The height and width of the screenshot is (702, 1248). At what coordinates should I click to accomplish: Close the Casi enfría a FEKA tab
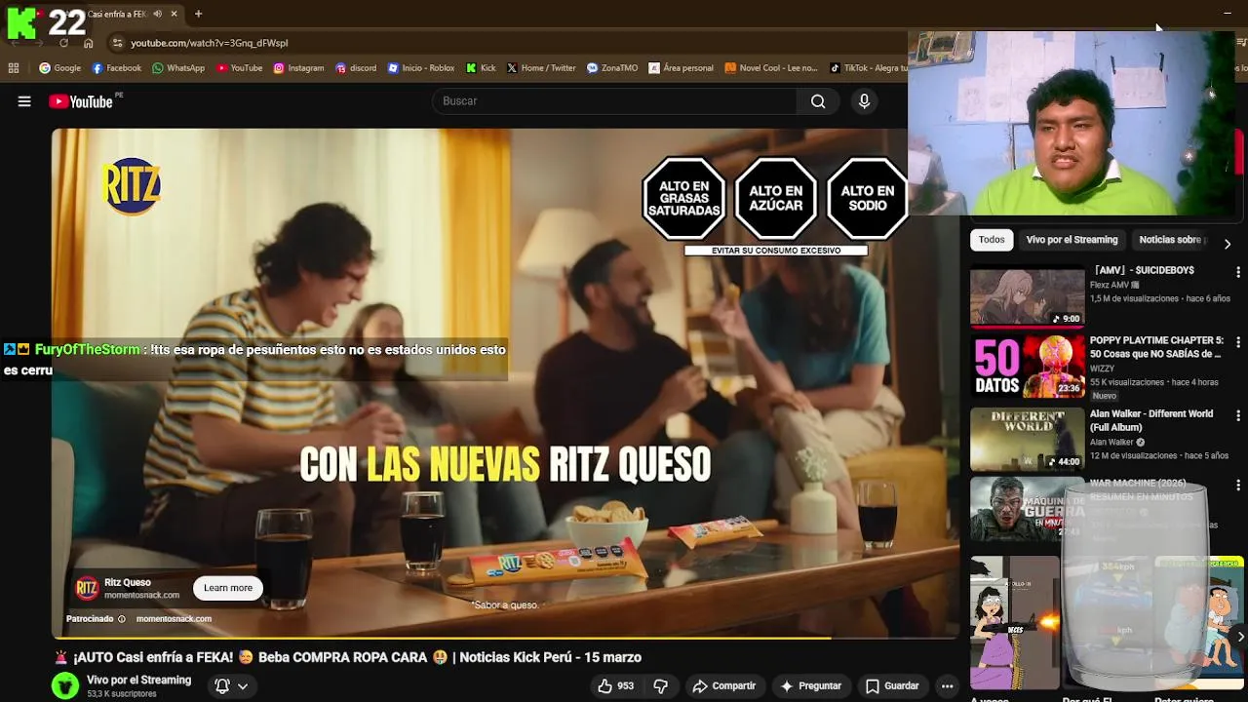(x=174, y=14)
